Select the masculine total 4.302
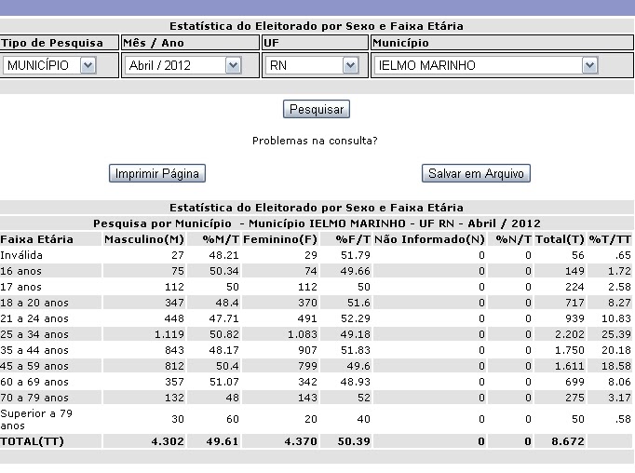Image resolution: width=635 pixels, height=473 pixels. click(168, 441)
